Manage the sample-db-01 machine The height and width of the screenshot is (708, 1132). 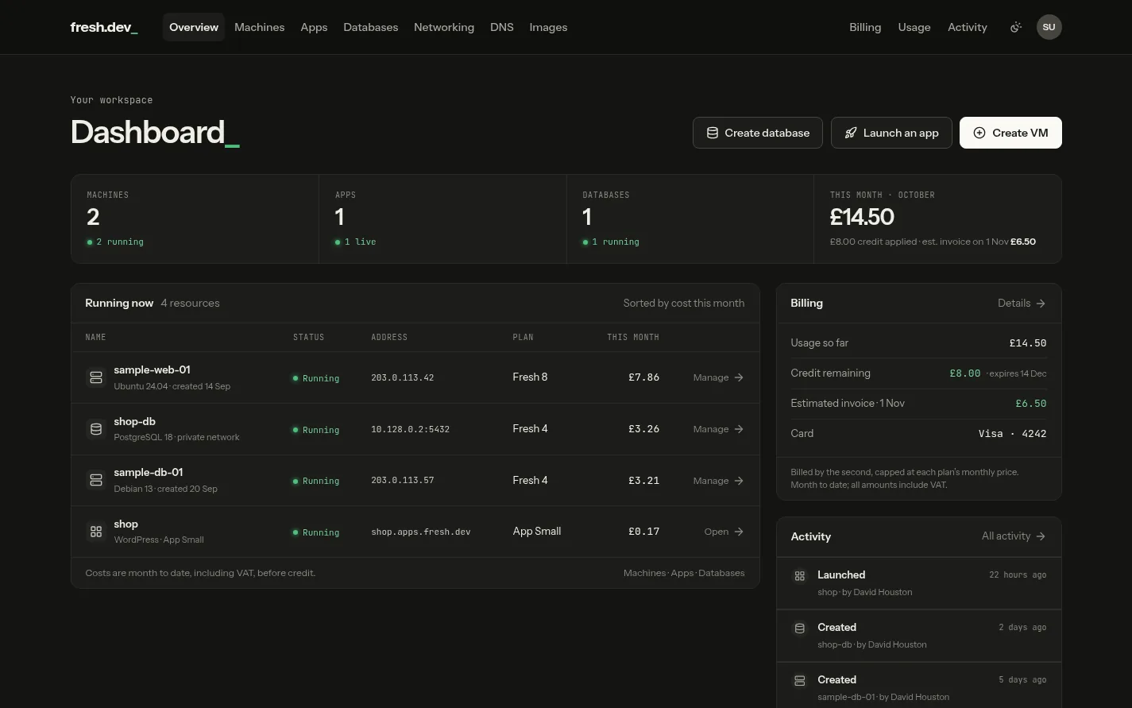[718, 481]
